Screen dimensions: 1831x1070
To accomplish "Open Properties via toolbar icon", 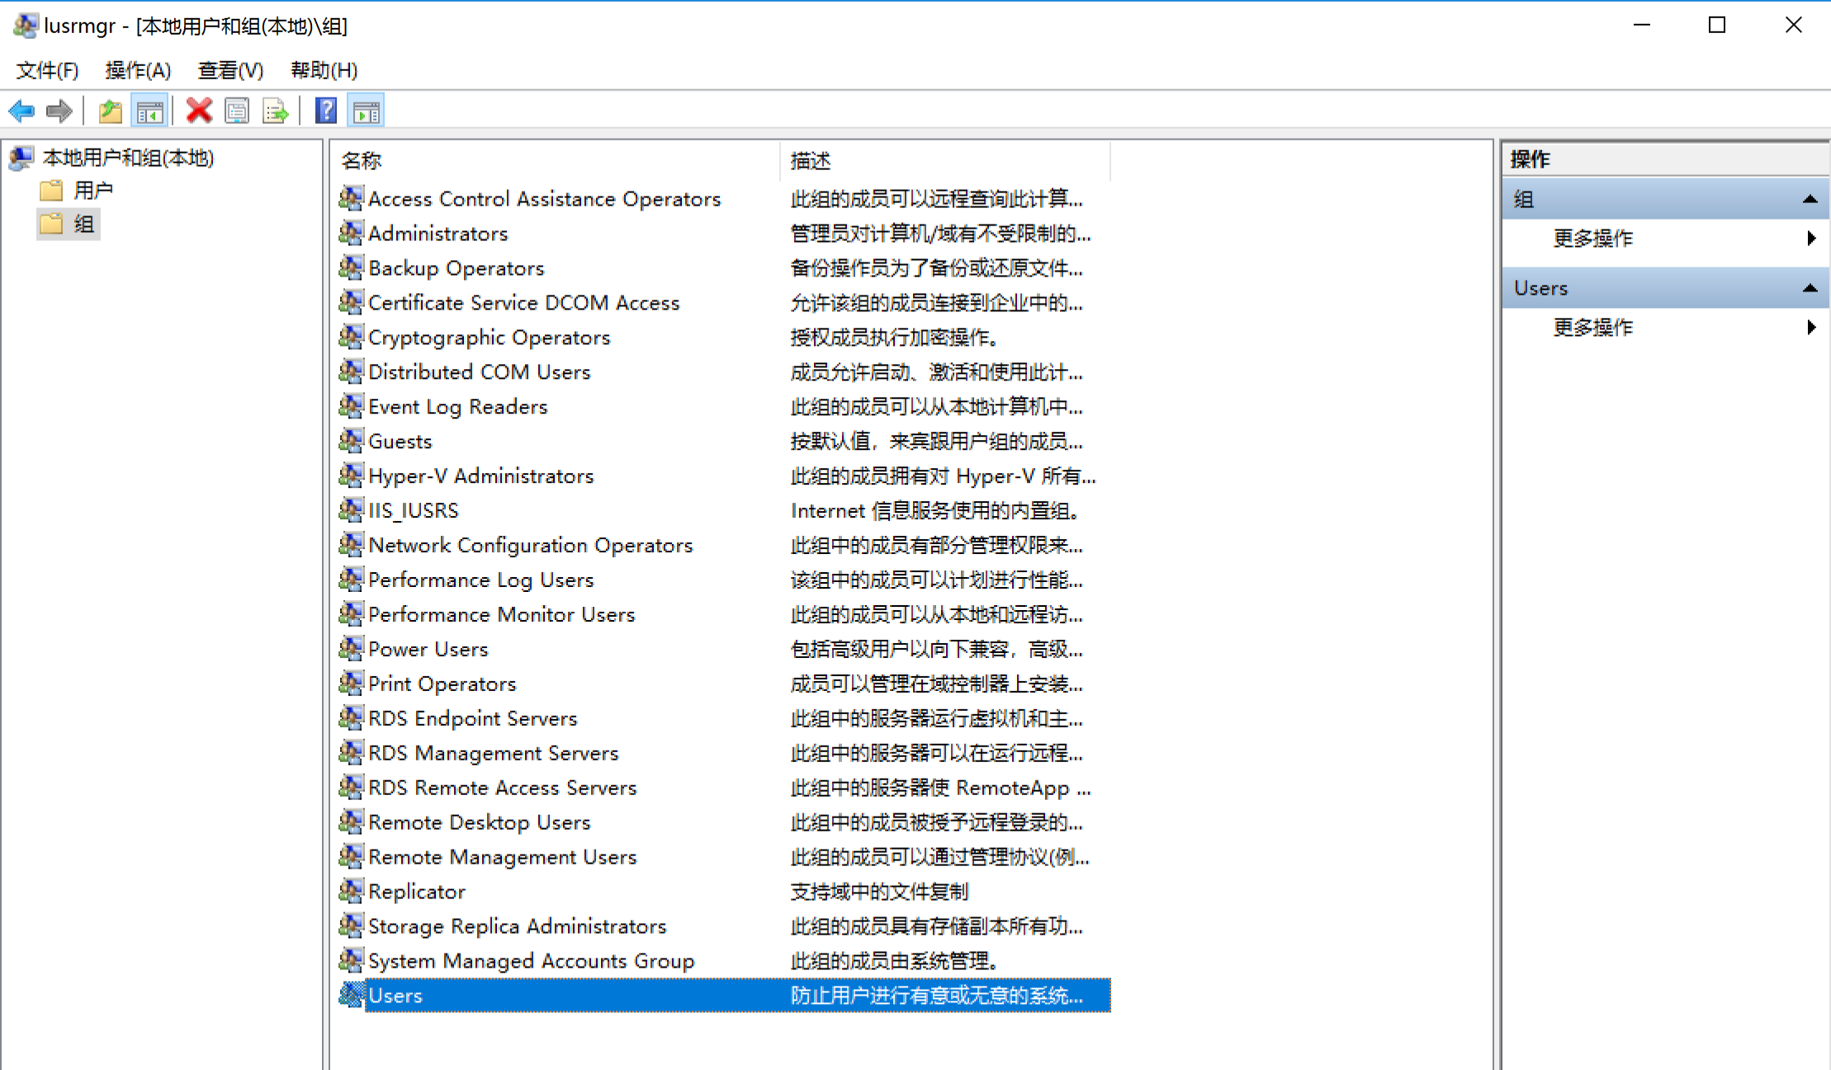I will coord(237,111).
